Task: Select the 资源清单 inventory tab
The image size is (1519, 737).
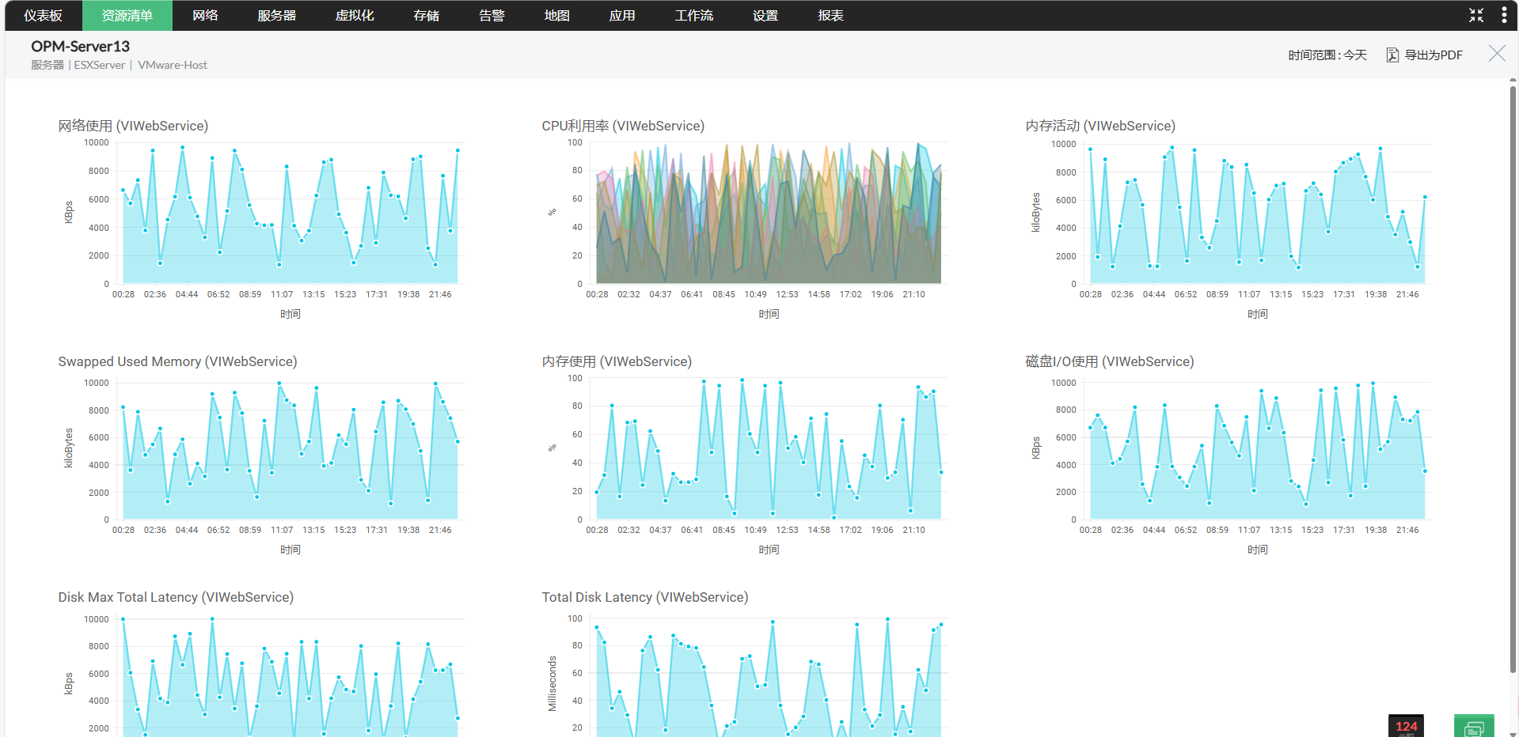Action: point(127,15)
